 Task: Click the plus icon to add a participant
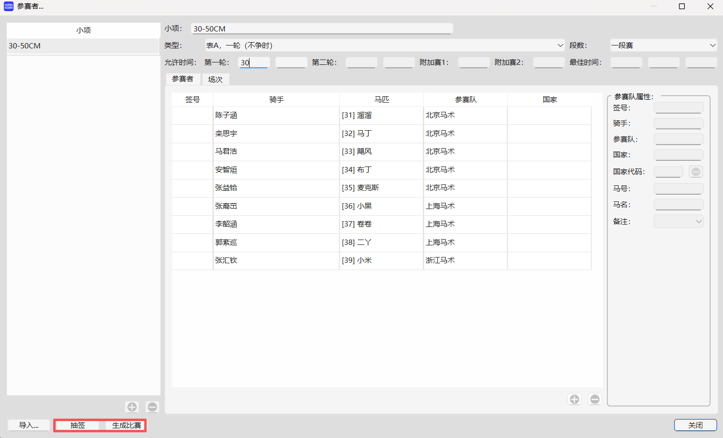coord(574,399)
